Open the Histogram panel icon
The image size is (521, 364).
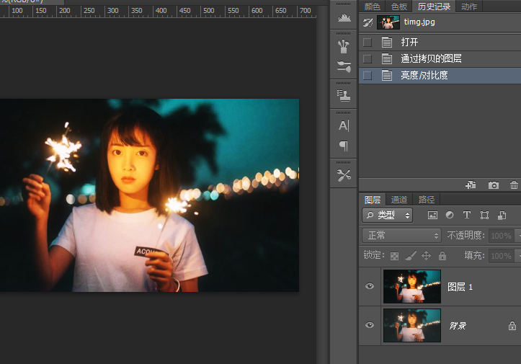tap(344, 18)
